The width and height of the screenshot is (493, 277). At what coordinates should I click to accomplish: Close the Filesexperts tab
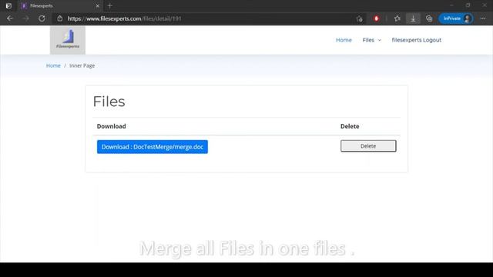[98, 5]
